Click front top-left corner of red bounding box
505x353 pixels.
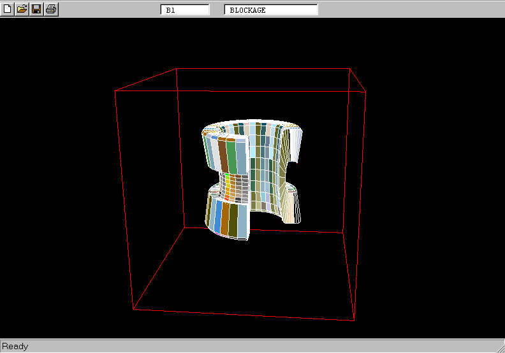coord(115,91)
